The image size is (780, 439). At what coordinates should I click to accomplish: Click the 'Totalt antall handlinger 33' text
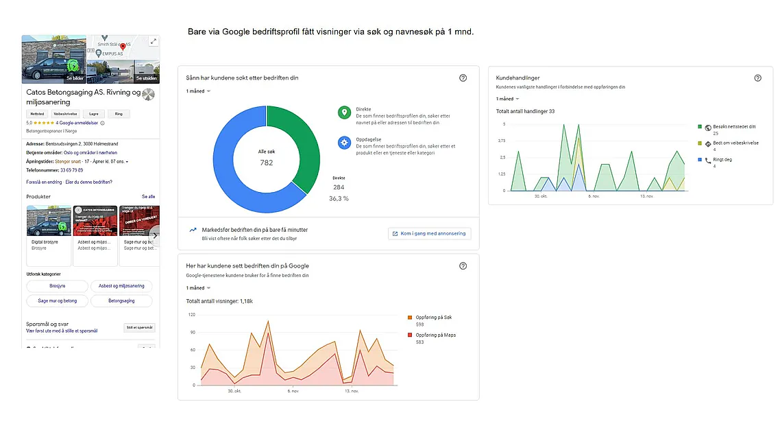[525, 112]
